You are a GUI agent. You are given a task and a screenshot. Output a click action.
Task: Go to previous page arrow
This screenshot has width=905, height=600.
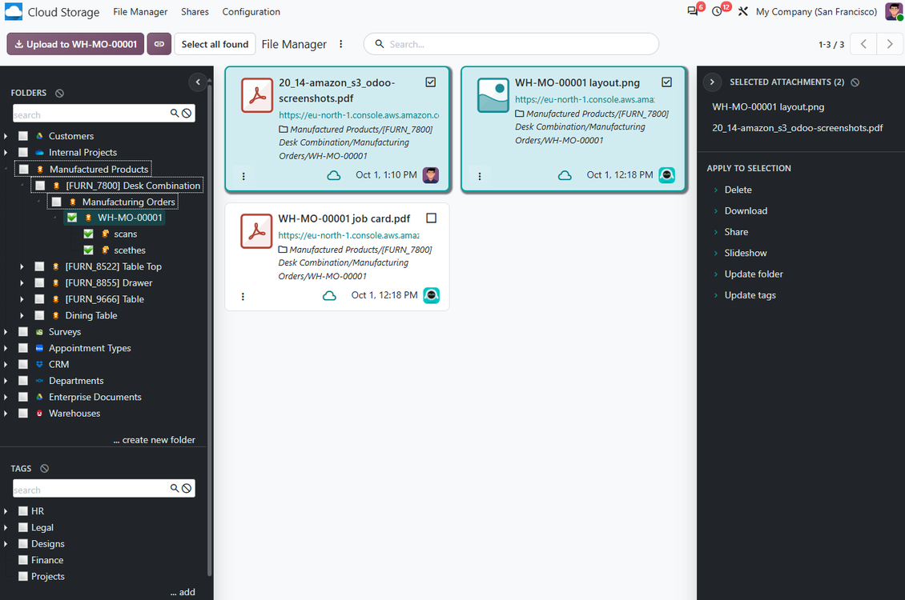(863, 44)
